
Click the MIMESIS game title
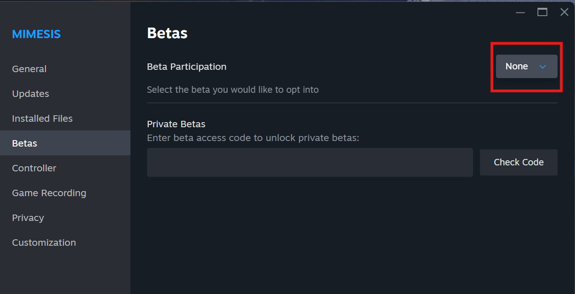tap(36, 34)
